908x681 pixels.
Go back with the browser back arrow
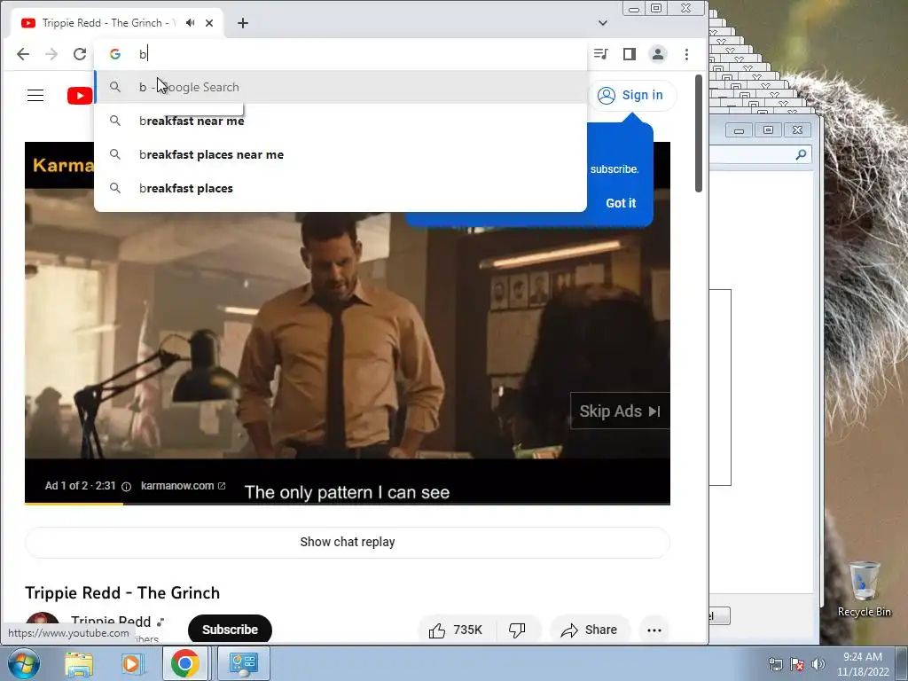(22, 54)
